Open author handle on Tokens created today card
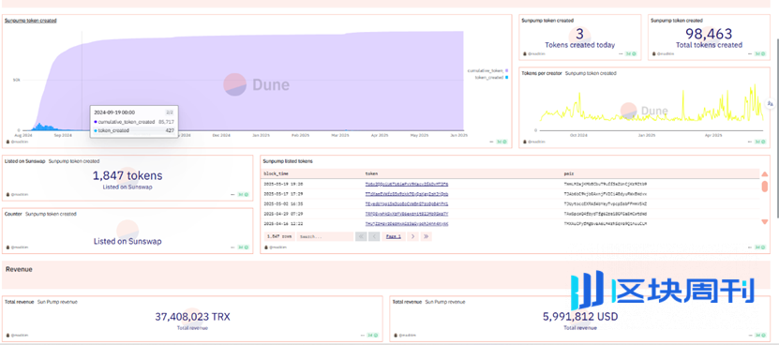The image size is (779, 345). (533, 53)
